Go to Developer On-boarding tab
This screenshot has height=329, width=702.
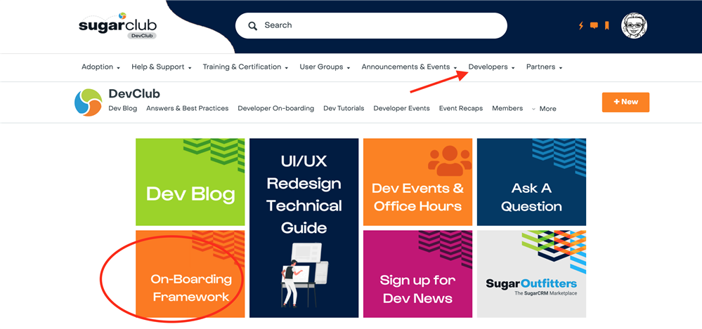275,108
